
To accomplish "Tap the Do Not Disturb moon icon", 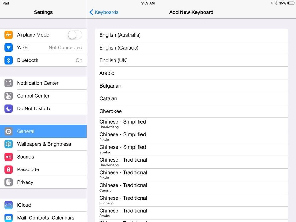I will coord(8,108).
